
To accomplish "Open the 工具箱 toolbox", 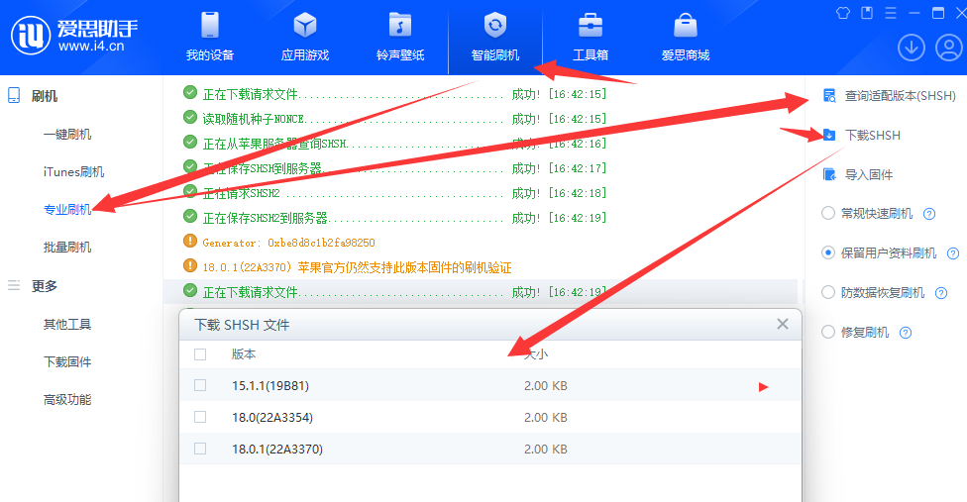I will click(x=591, y=26).
